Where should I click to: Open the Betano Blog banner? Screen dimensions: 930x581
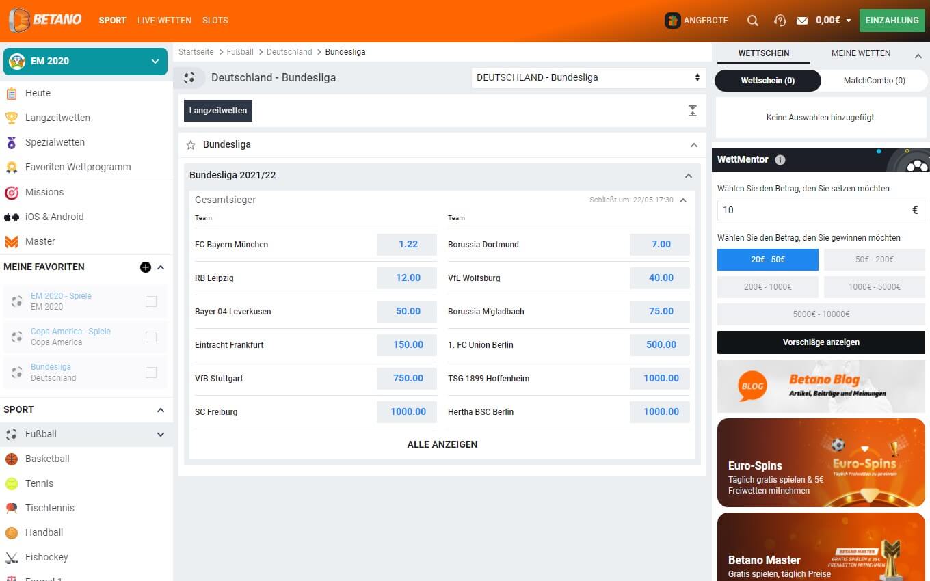821,387
